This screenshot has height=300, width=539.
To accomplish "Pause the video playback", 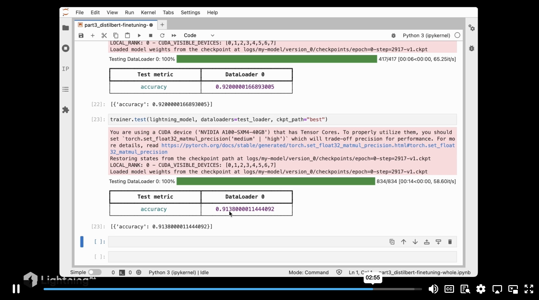I will [16, 289].
